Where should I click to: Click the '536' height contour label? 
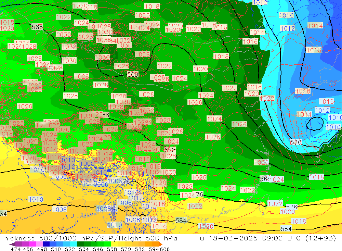(296, 142)
